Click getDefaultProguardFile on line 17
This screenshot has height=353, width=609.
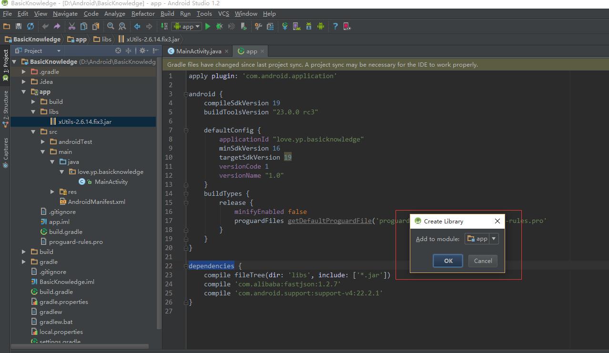(x=330, y=221)
